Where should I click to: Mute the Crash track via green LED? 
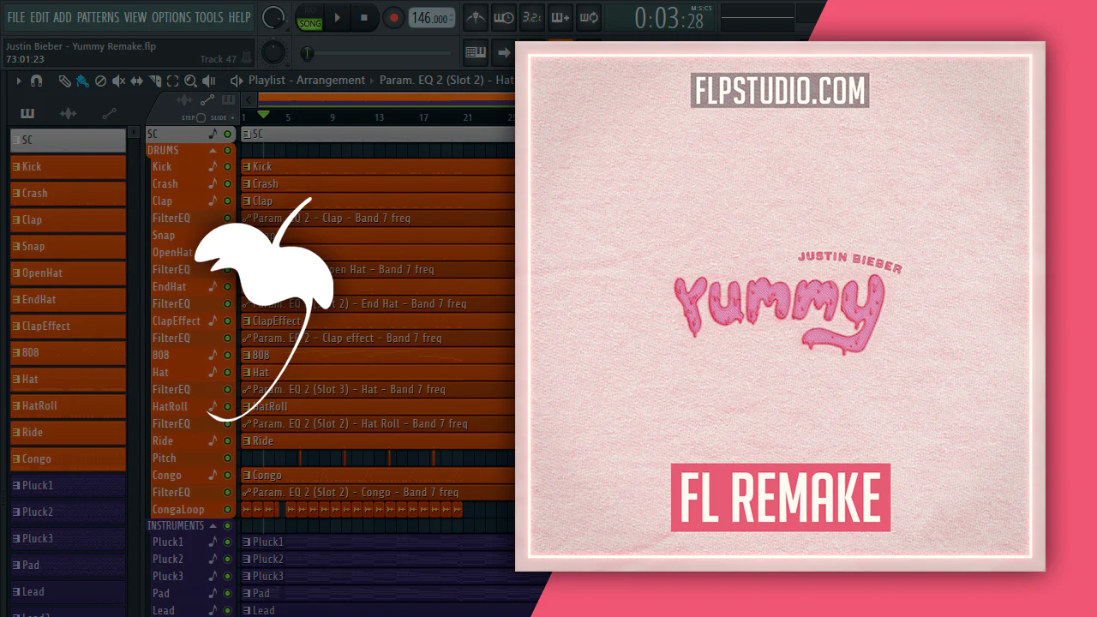[x=227, y=184]
